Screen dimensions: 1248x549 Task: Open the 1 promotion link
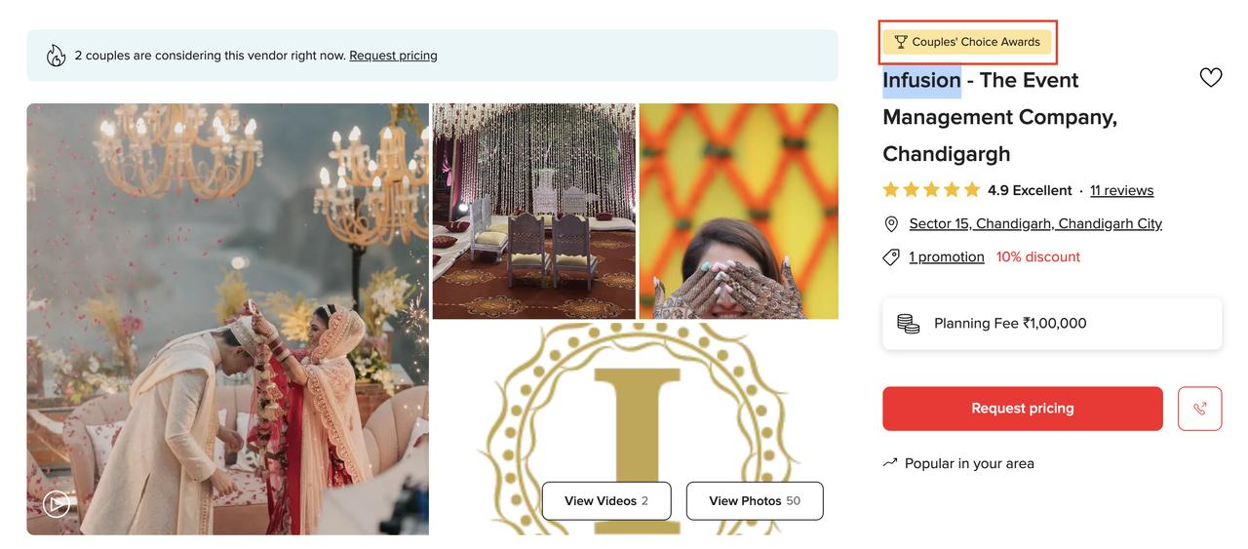pos(947,256)
